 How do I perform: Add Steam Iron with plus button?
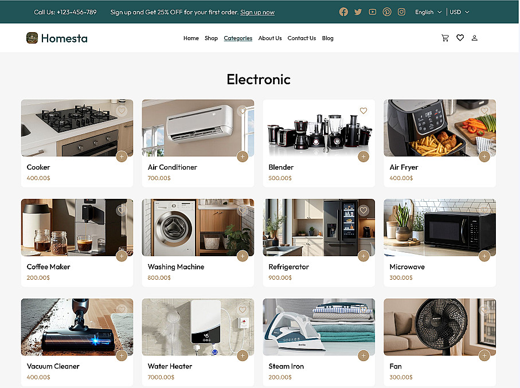click(x=363, y=356)
